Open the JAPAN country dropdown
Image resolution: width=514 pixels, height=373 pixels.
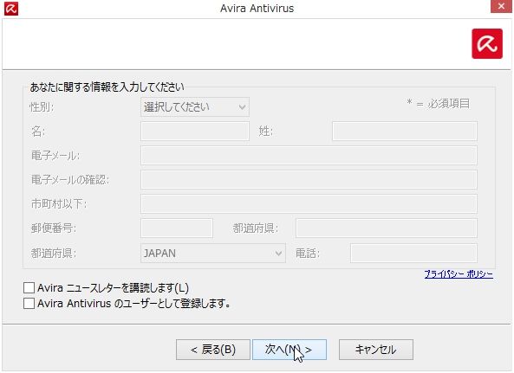click(x=213, y=253)
